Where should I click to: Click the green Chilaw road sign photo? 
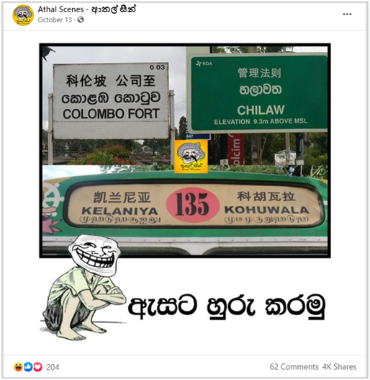click(258, 94)
